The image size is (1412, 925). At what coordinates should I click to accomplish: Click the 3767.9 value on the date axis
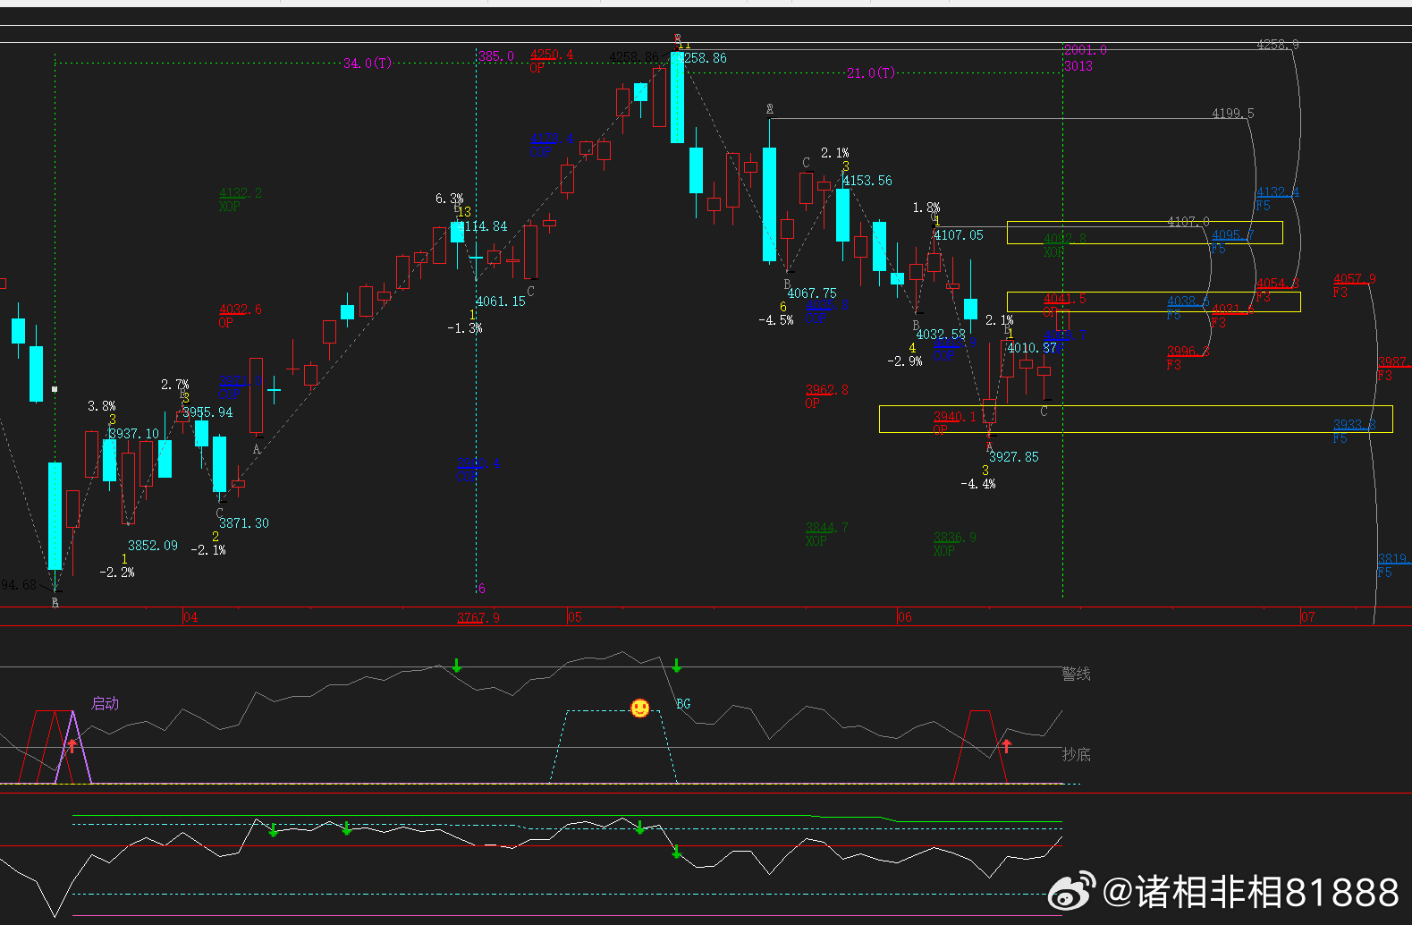tap(478, 617)
